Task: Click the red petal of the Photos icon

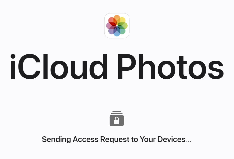Action: click(112, 21)
